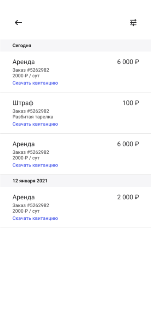Tap the order number under 12 января 2021

(x=31, y=205)
